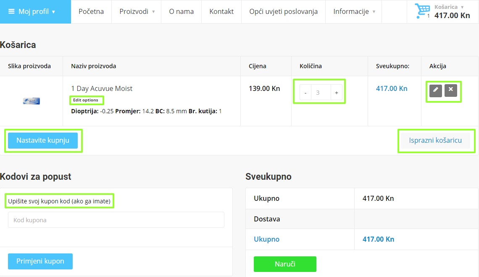Open the Košarica dropdown in the header
The width and height of the screenshot is (479, 277).
(447, 7)
